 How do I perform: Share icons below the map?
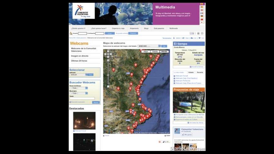point(165,142)
